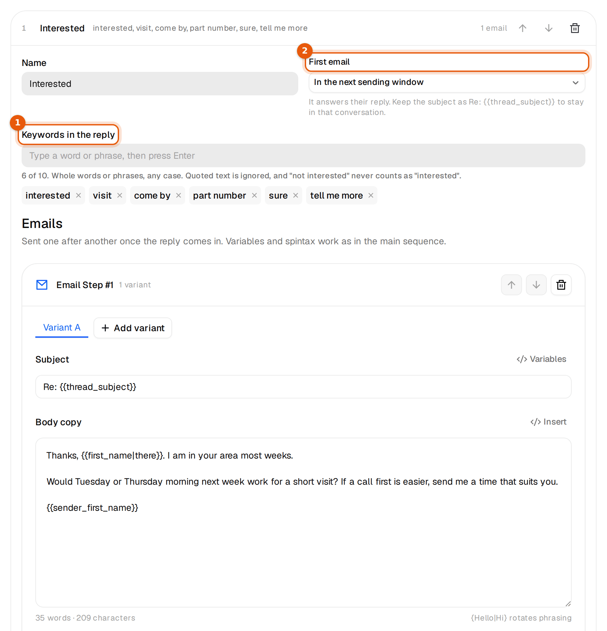607x631 pixels.
Task: Remove the 'tell me more' keyword
Action: [x=371, y=195]
